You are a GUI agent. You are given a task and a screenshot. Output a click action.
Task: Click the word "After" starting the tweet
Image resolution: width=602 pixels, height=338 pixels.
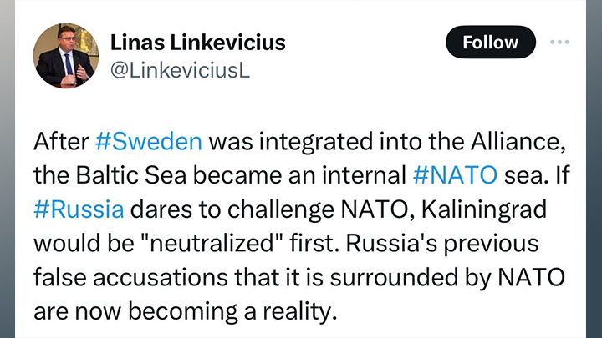(60, 140)
